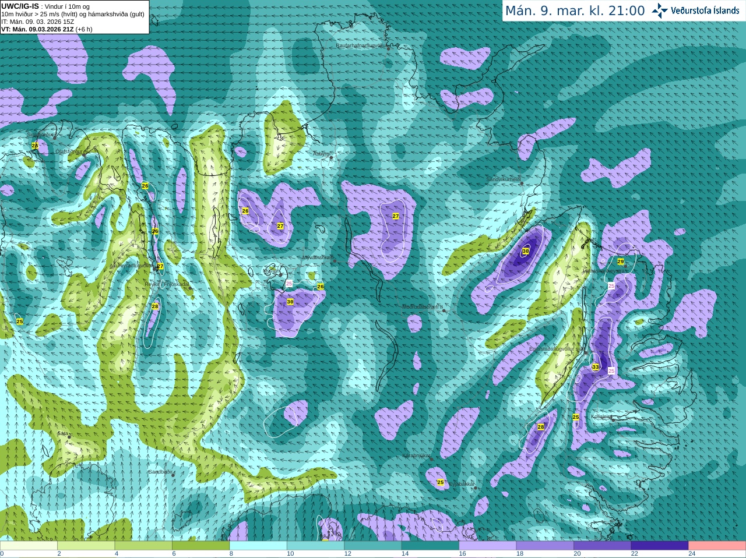
Task: Click the 8–10 m/s light cyan legend swatch
Action: pos(258,545)
